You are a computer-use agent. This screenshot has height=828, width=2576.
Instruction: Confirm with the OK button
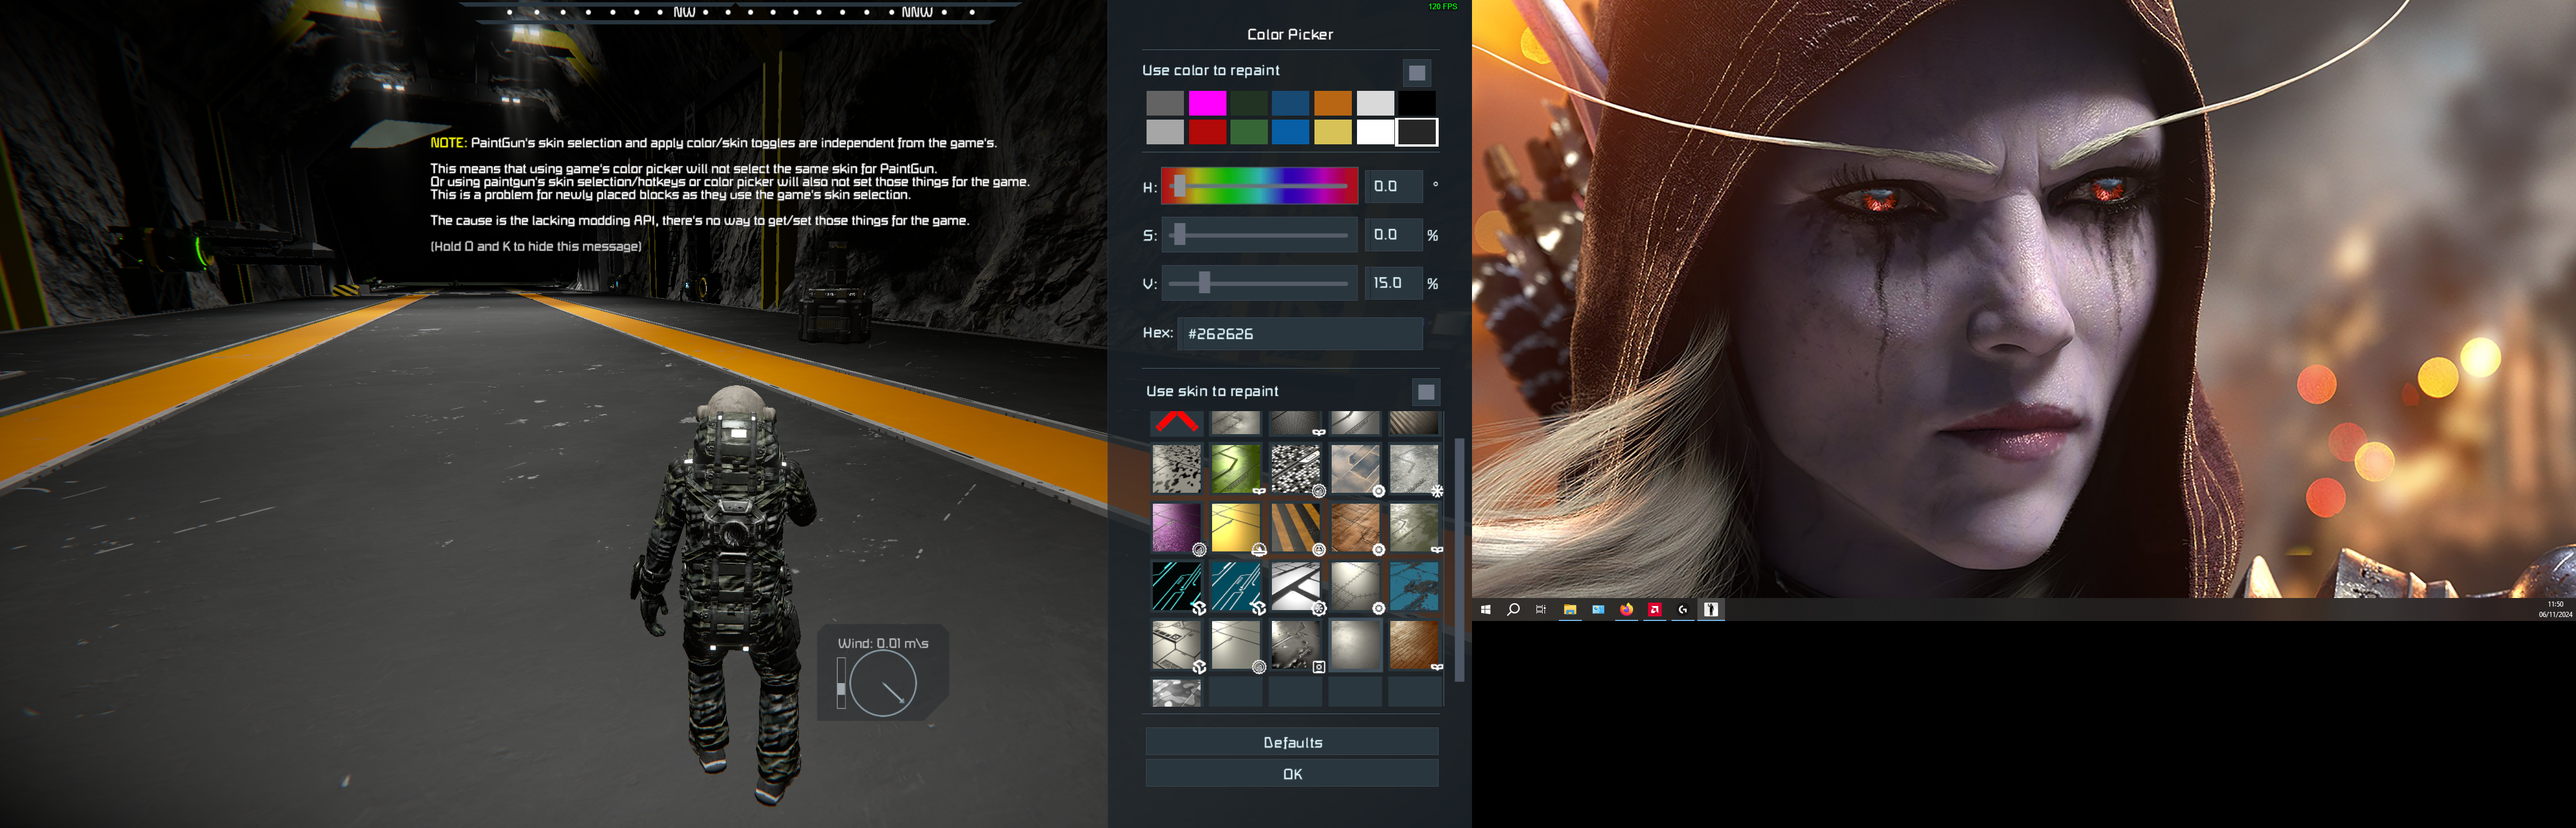coord(1291,774)
